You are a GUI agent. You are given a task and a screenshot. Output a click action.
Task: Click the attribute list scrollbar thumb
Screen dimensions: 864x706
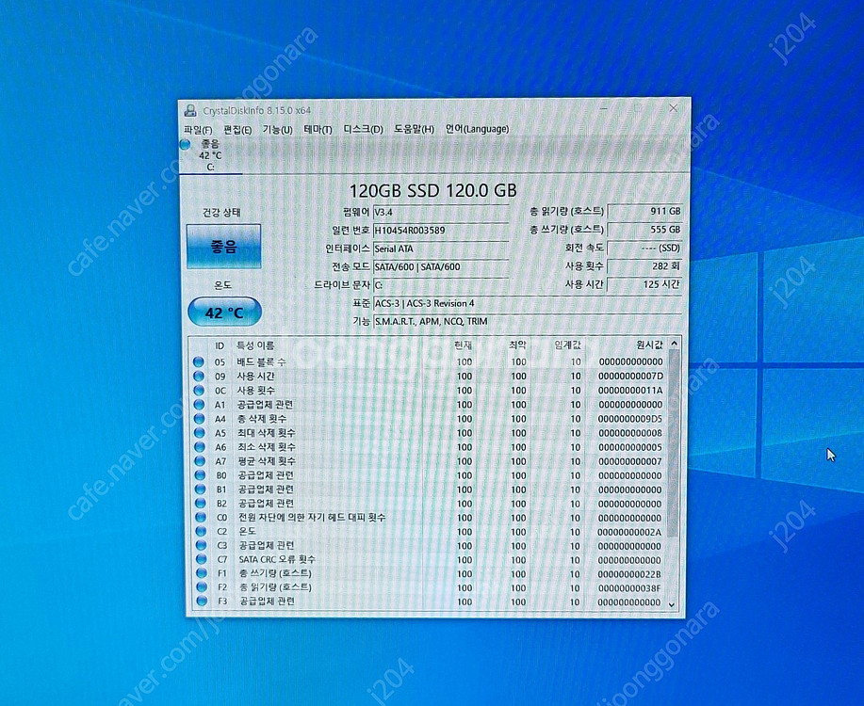(x=673, y=444)
